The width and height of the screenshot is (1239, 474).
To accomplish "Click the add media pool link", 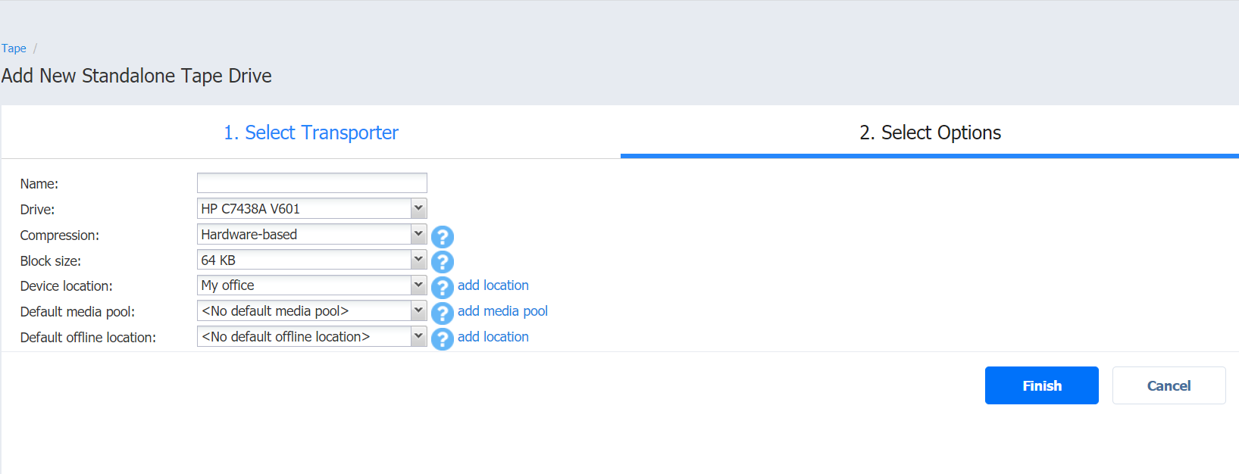I will click(502, 311).
